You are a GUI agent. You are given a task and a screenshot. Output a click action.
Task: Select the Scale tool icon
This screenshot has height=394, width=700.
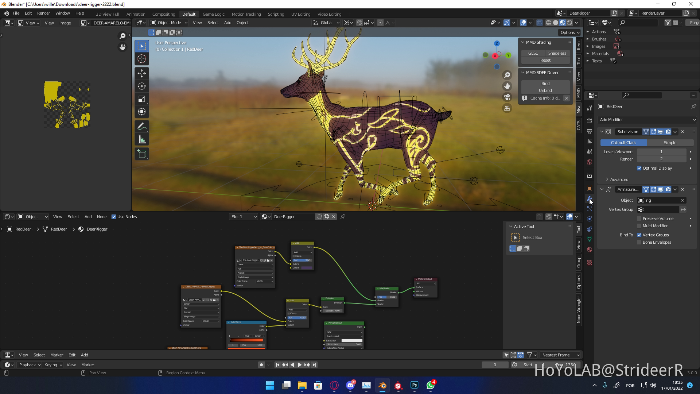142,99
